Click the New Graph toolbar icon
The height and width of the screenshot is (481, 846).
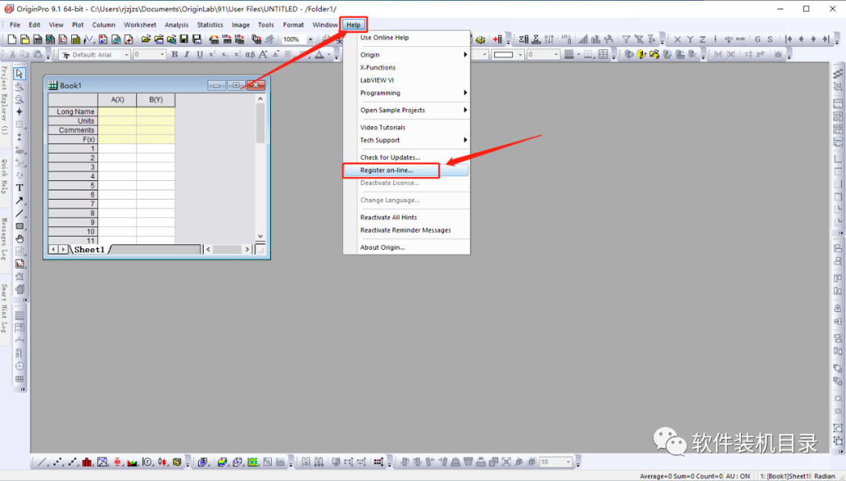pos(63,39)
